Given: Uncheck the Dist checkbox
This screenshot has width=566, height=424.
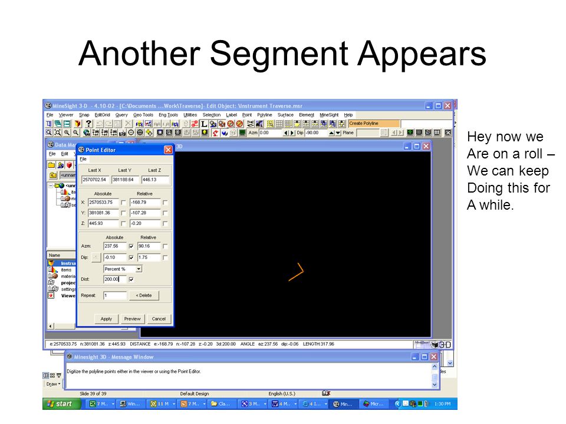Looking at the screenshot, I should [131, 279].
